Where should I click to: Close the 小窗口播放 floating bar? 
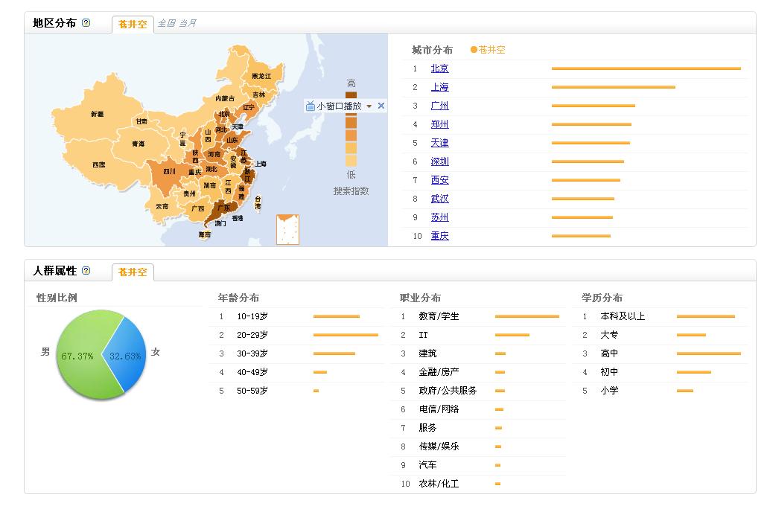(381, 106)
